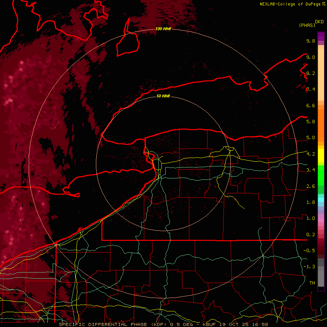327x327 pixels.
Task: Click the 4.2 scale label
Action: point(311,154)
